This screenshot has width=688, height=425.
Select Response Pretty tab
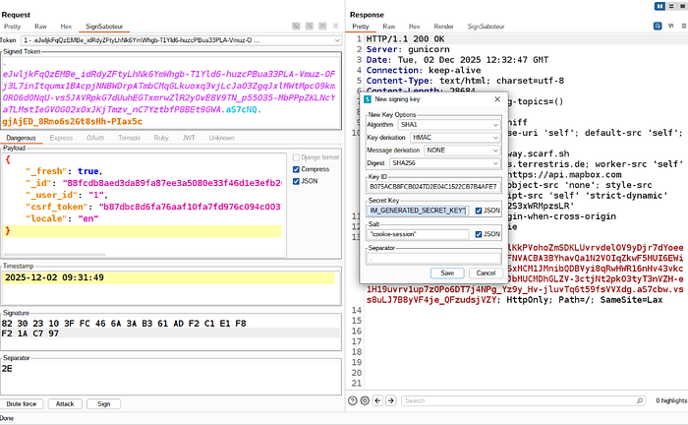point(361,27)
